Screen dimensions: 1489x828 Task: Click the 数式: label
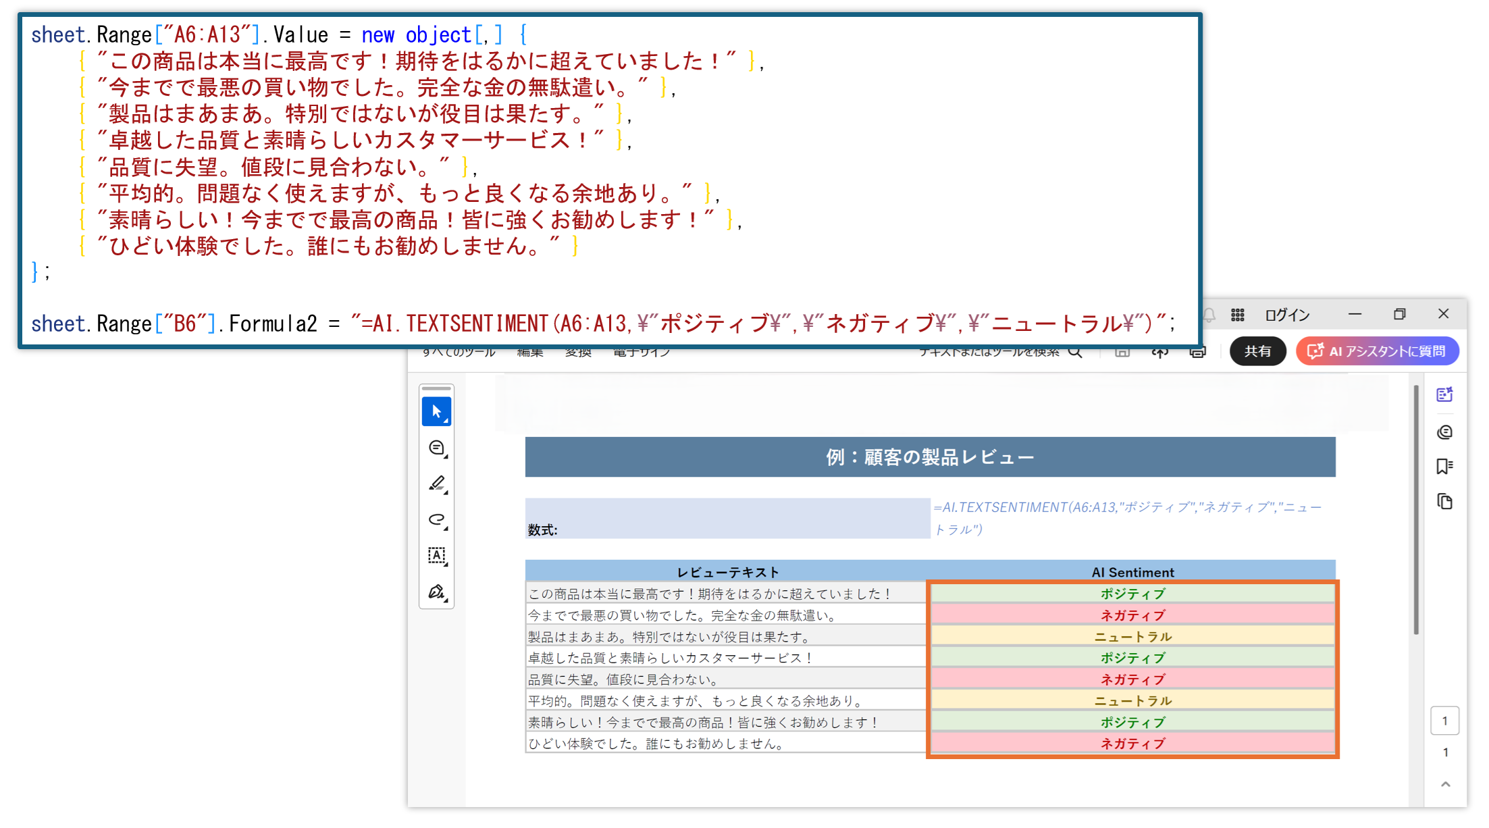click(542, 530)
